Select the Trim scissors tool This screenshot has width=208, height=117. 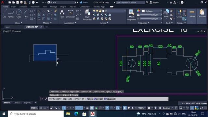pos(48,11)
